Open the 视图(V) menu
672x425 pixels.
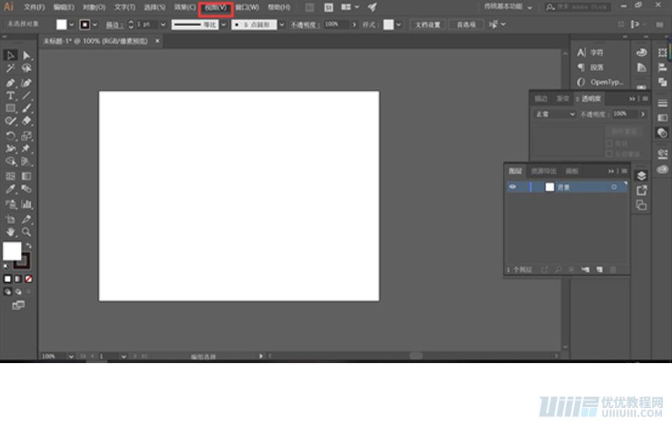(216, 7)
